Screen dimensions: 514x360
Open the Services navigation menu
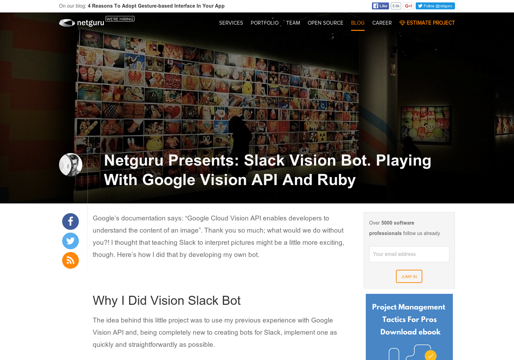tap(231, 23)
